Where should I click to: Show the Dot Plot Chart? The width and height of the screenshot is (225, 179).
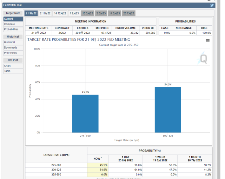pos(7,66)
